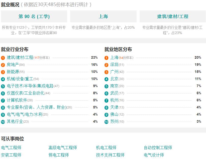Viewport: 206px width, 159px height.
Task: Open 北京 region link
Action: coord(114,79)
